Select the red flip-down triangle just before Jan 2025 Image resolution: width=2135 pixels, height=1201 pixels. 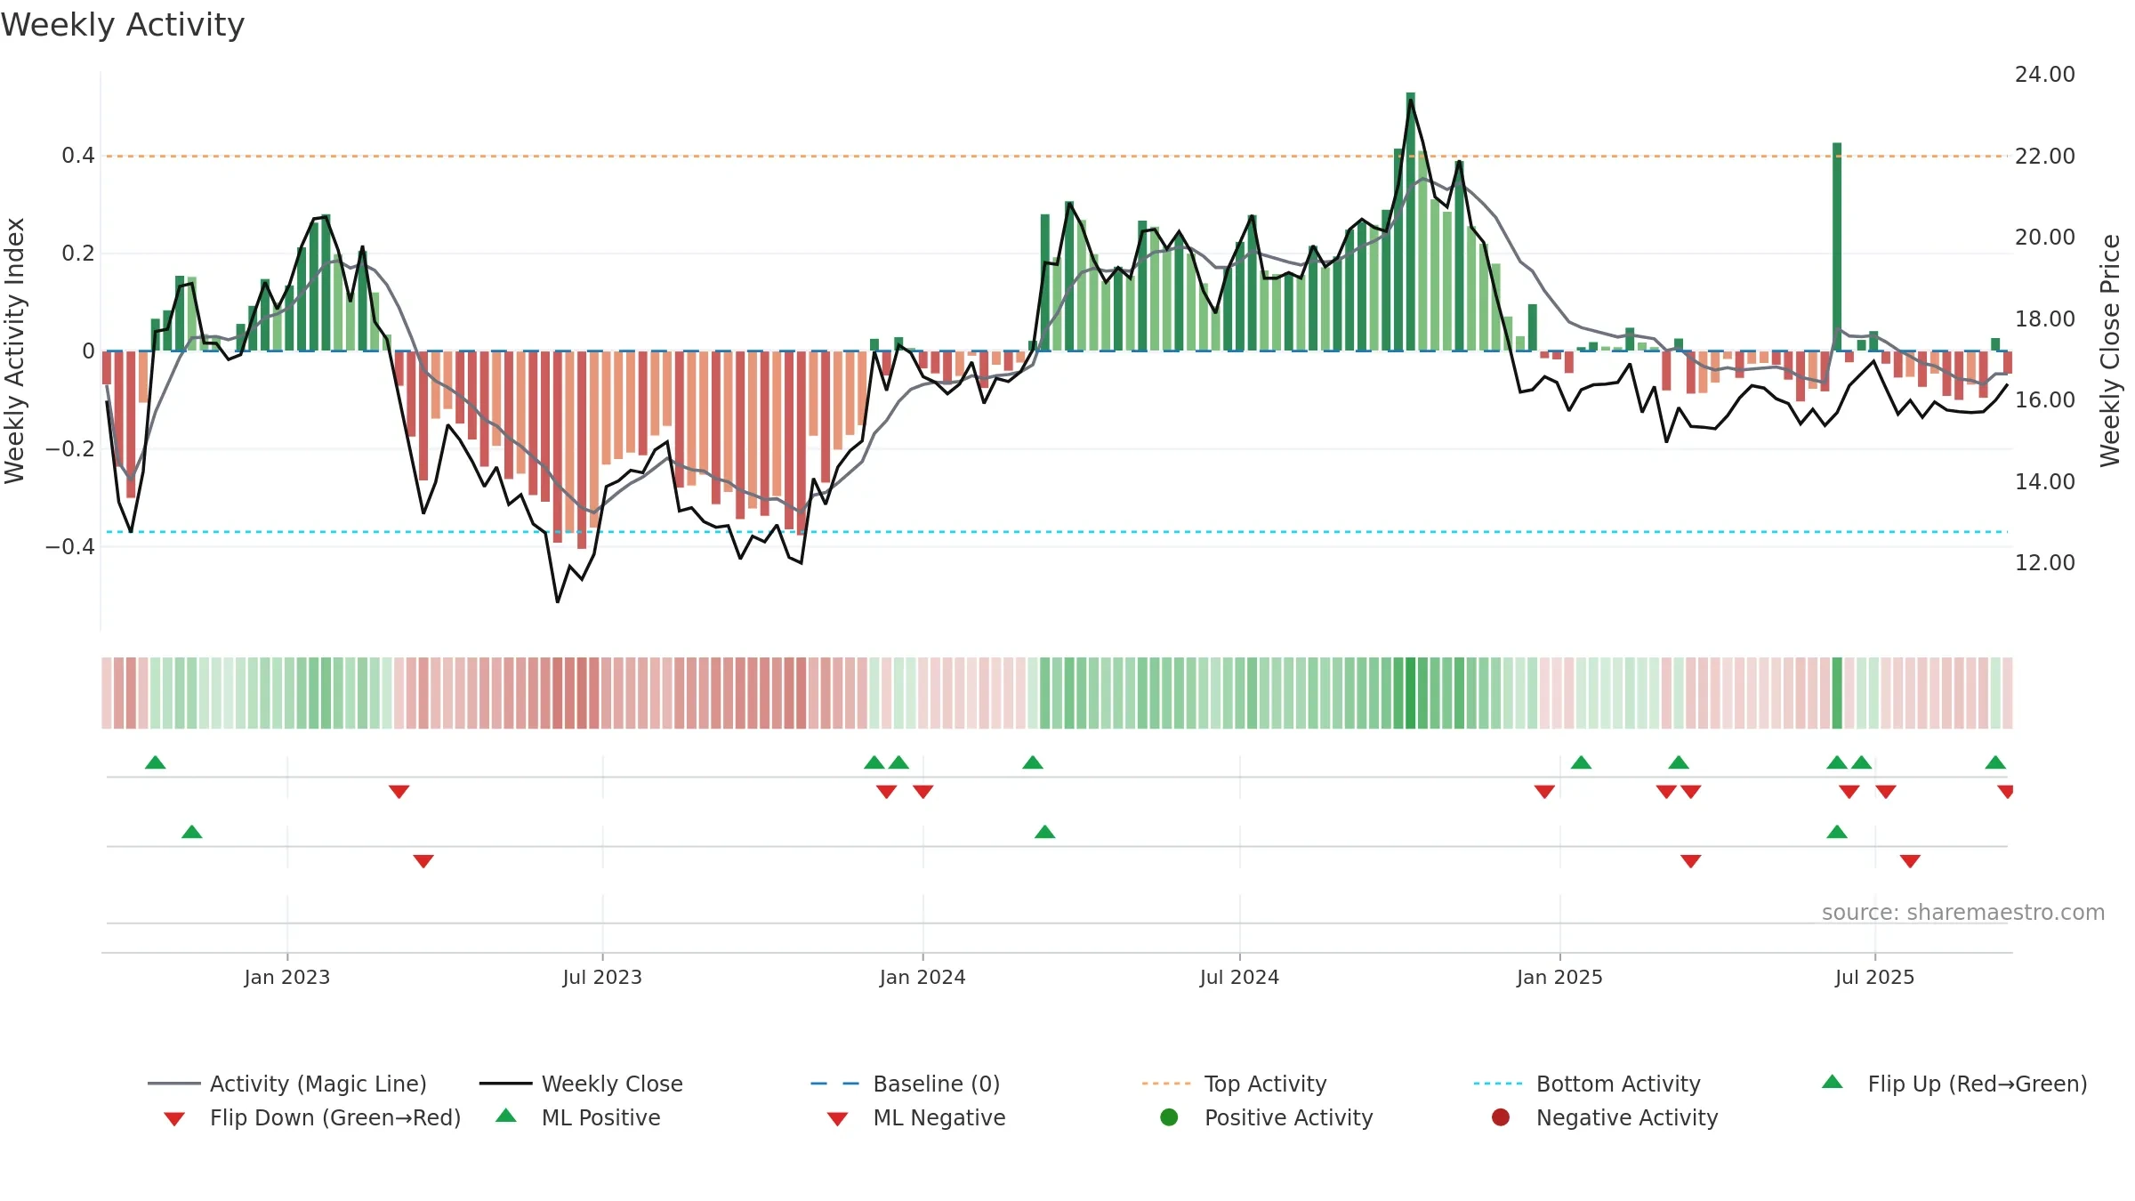tap(1544, 791)
